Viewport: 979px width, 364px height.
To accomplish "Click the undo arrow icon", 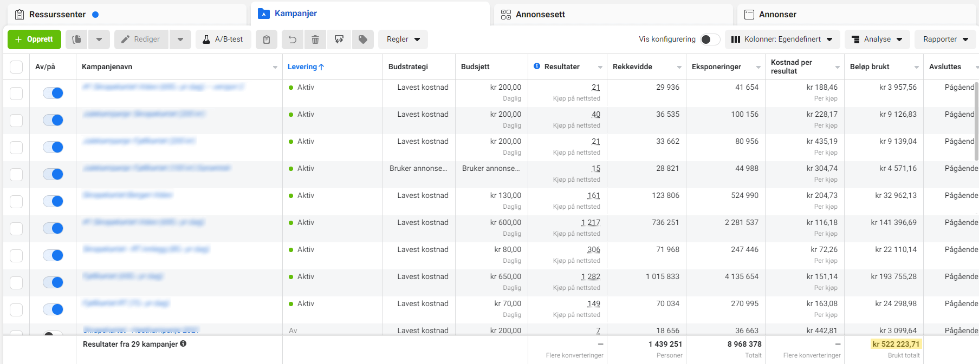I will pyautogui.click(x=293, y=39).
